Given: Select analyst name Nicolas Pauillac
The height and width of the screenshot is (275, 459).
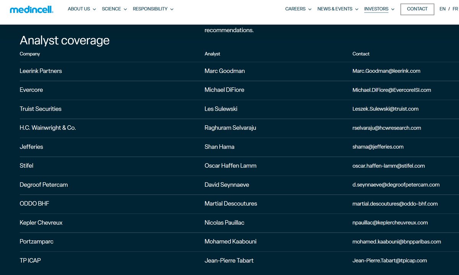Looking at the screenshot, I should (x=225, y=223).
